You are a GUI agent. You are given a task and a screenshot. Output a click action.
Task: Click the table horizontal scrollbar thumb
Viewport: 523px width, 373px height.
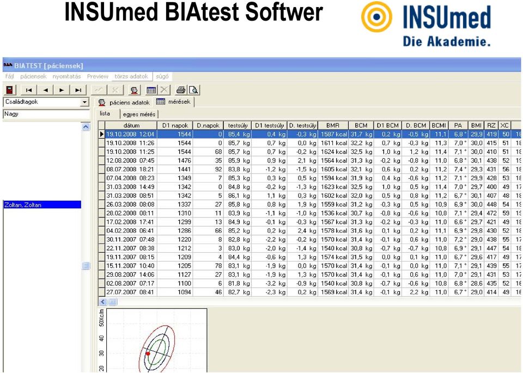[x=112, y=302]
